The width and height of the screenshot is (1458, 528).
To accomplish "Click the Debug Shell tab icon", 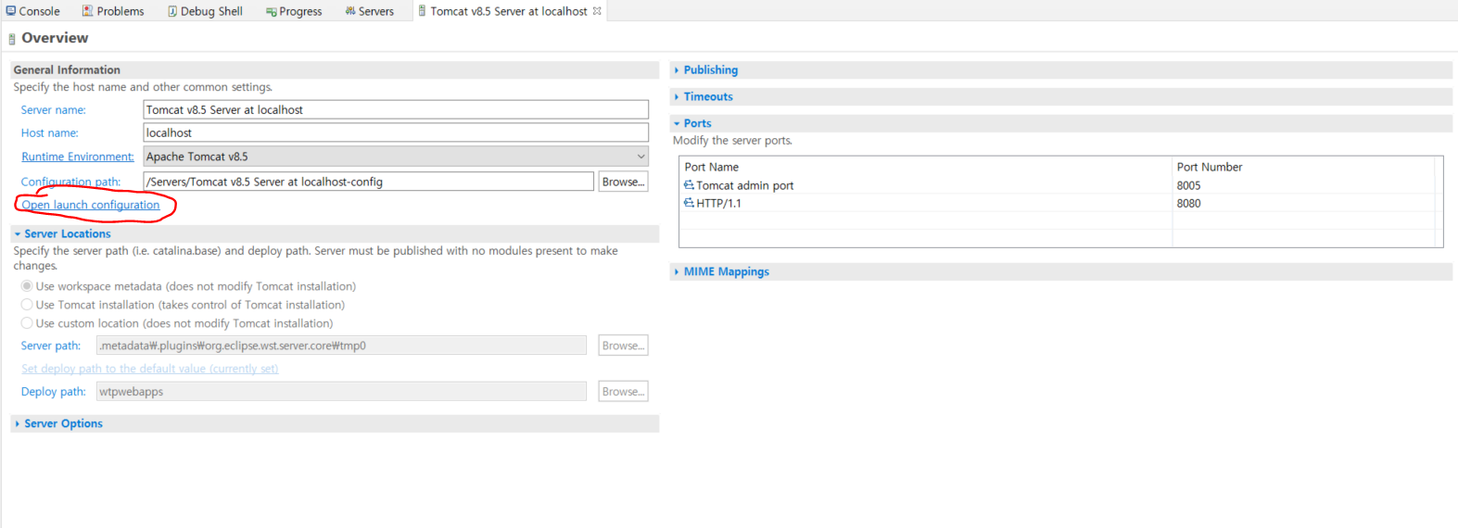I will click(x=172, y=11).
